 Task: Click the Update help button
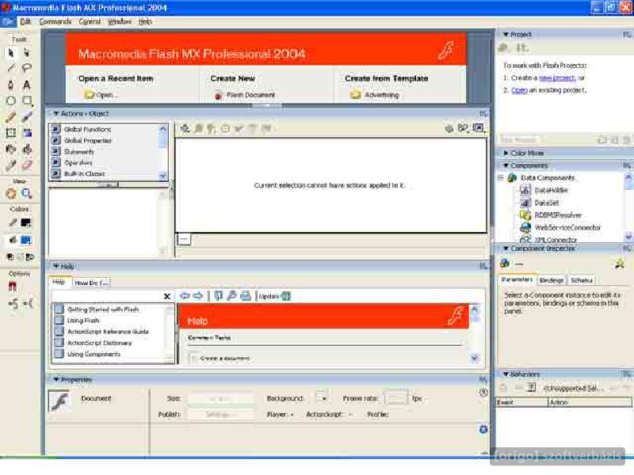(x=275, y=296)
